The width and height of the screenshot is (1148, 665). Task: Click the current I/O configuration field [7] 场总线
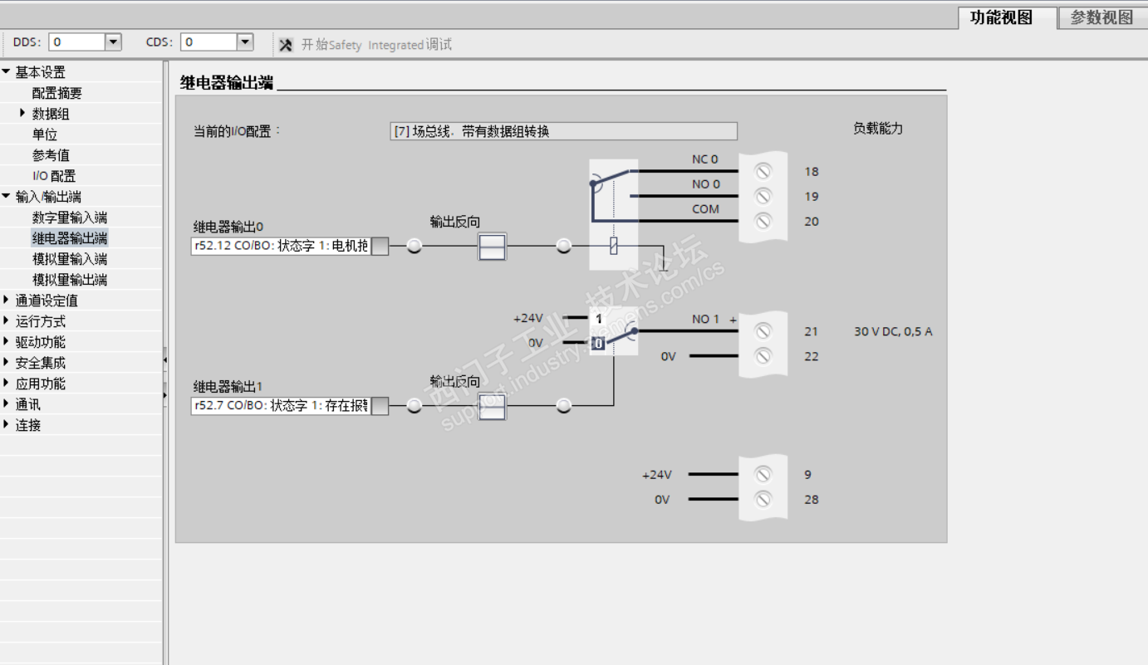tap(563, 131)
